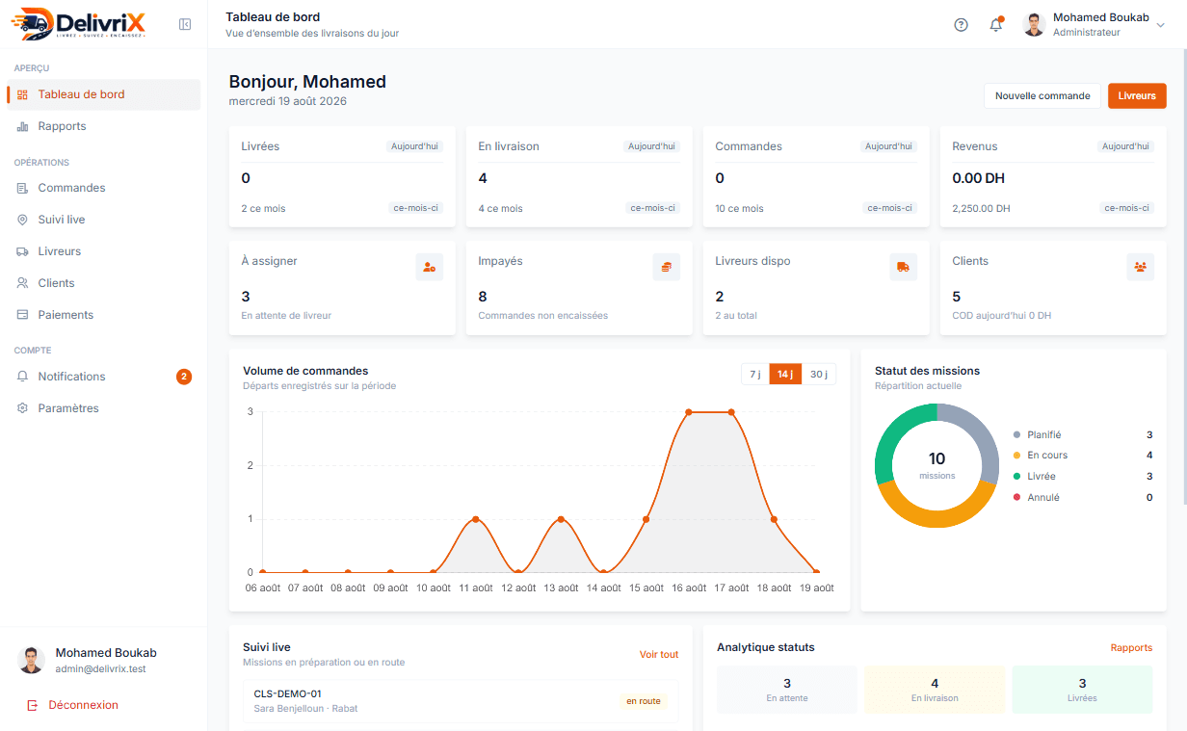The image size is (1187, 731).
Task: Open Commandes in the sidebar
Action: (104, 188)
